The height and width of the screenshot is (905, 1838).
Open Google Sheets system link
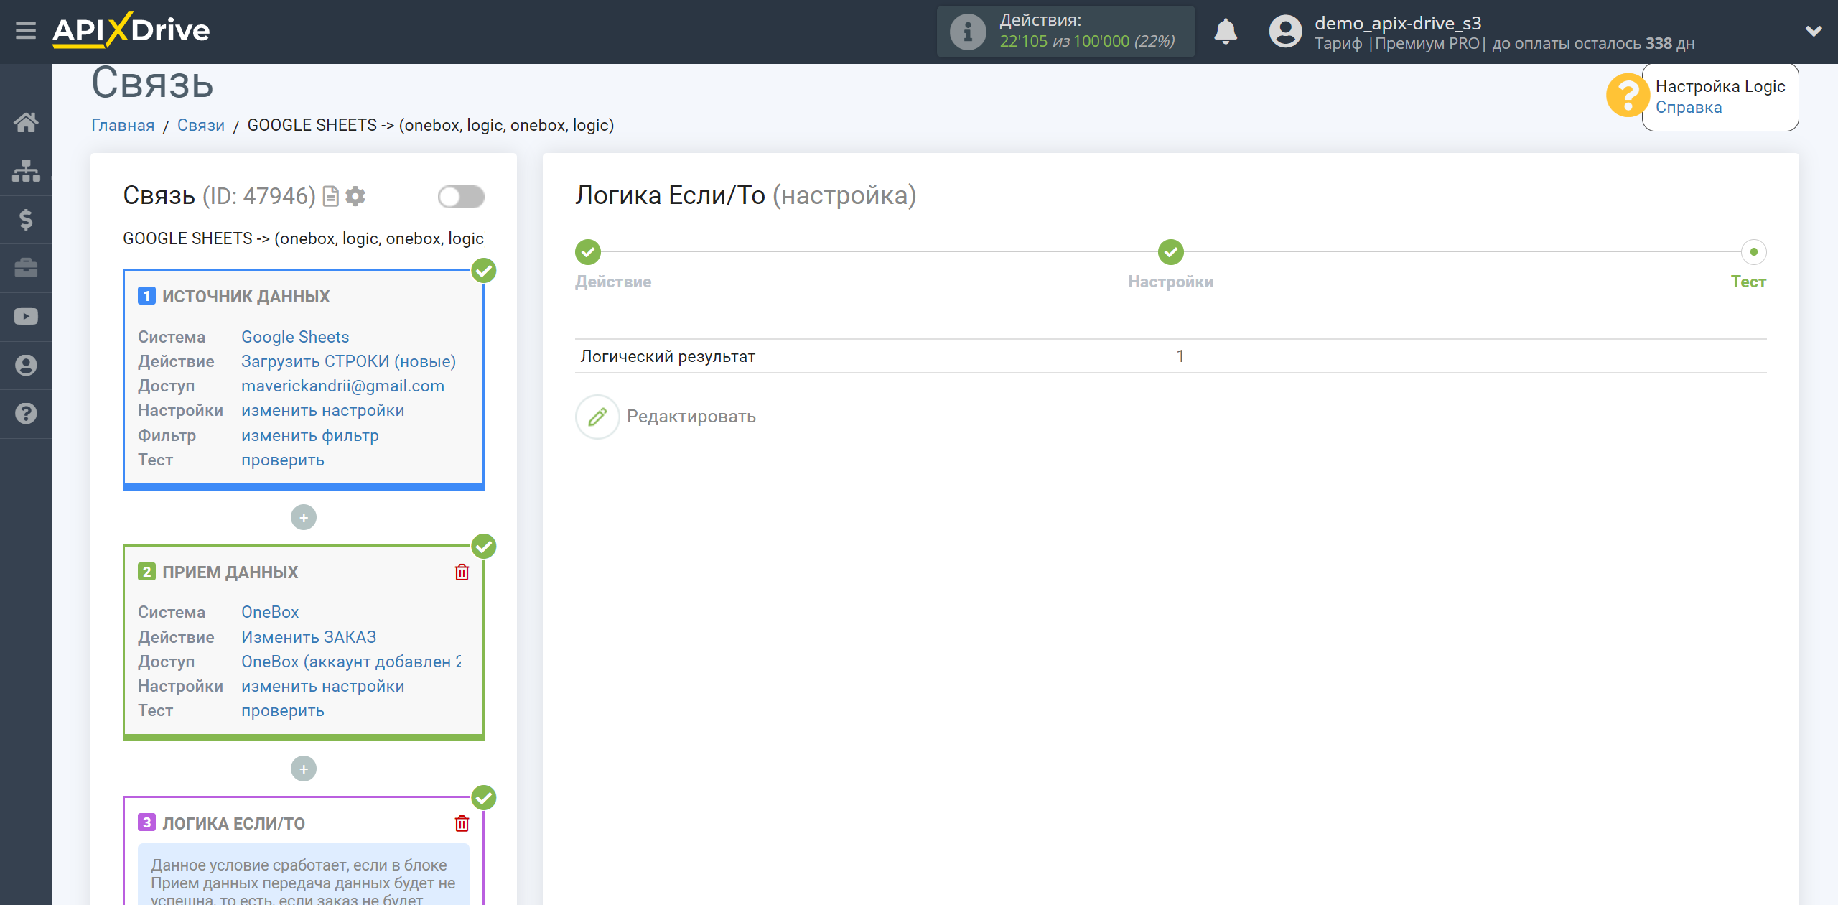click(295, 337)
